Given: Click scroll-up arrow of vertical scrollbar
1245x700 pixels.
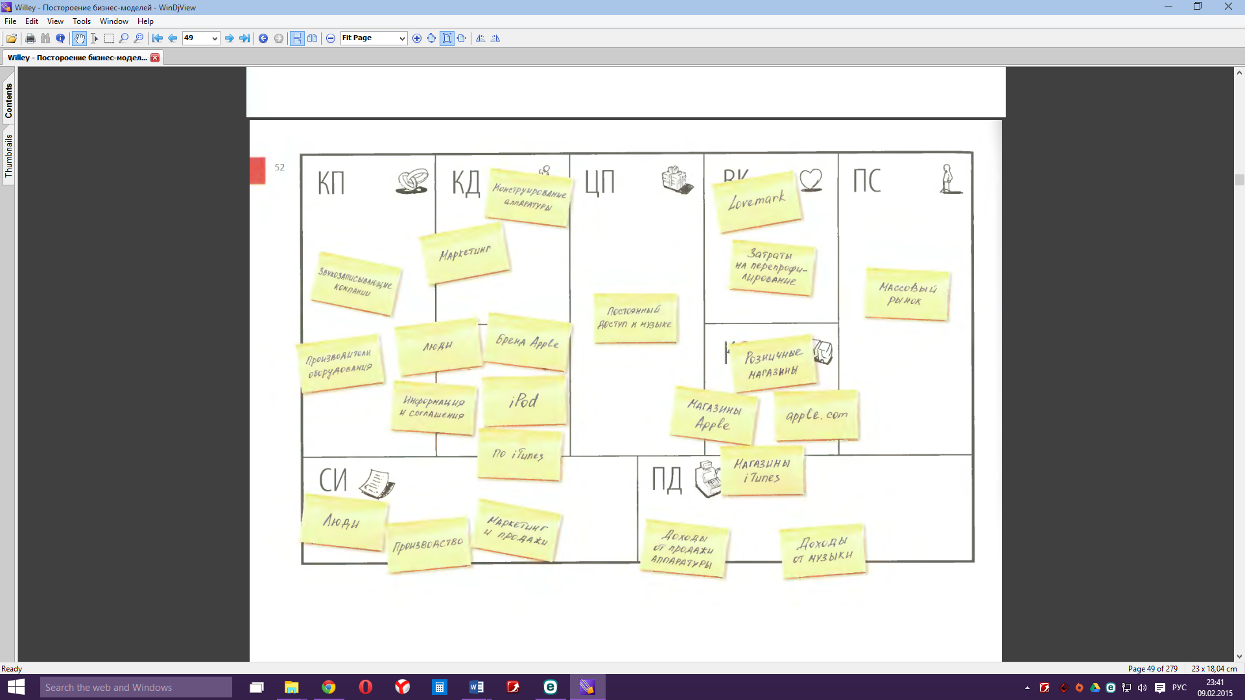Looking at the screenshot, I should click(1239, 73).
